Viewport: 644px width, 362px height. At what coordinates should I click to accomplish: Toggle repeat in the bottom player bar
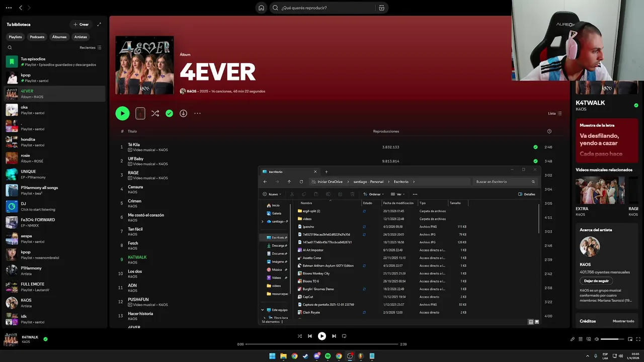[x=344, y=336]
